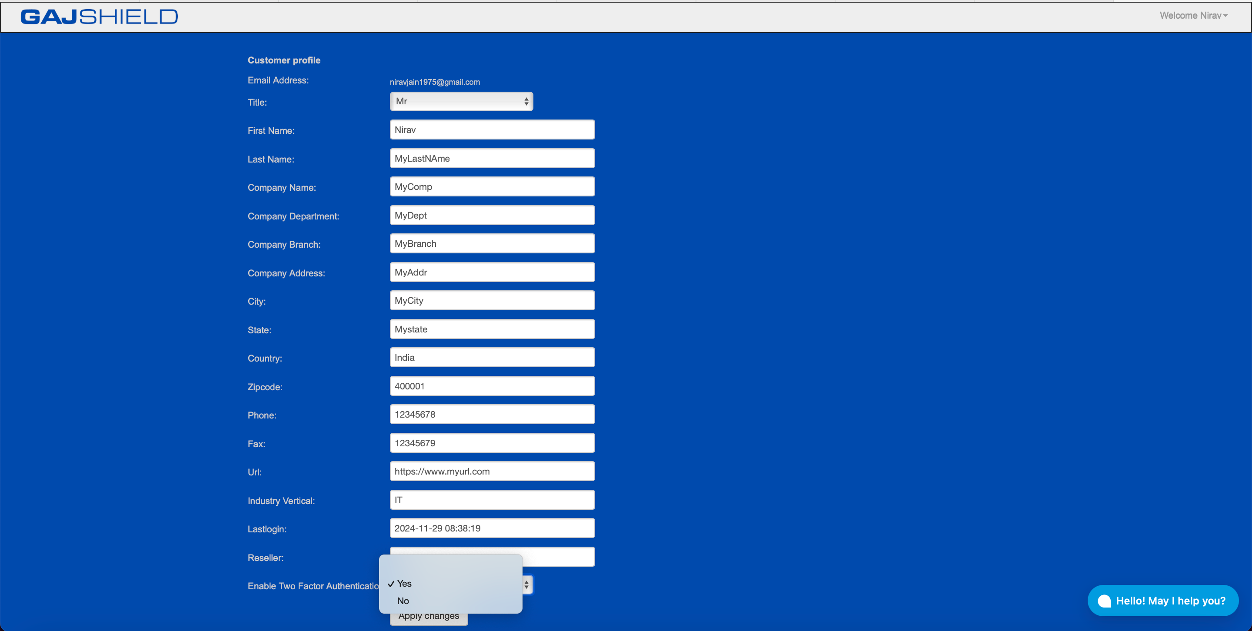Click the Industry Vertical label

point(281,501)
